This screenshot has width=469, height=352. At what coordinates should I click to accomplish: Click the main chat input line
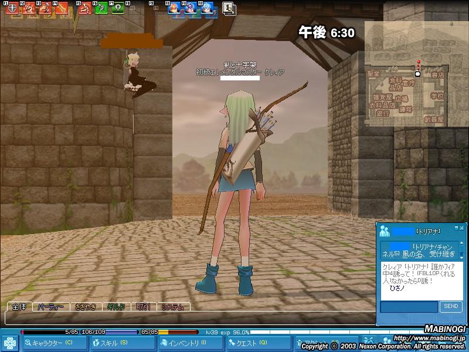(x=190, y=318)
